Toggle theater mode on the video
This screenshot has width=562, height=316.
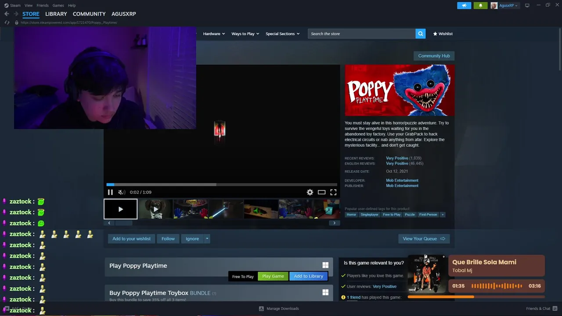322,192
